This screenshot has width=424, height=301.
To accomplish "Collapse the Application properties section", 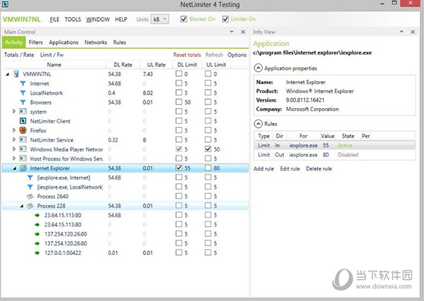I will point(258,68).
